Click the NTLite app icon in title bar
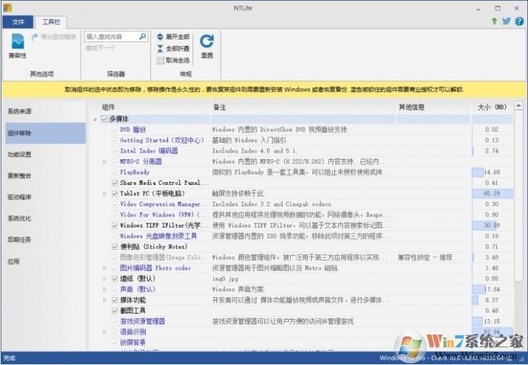The height and width of the screenshot is (365, 528). [7, 7]
